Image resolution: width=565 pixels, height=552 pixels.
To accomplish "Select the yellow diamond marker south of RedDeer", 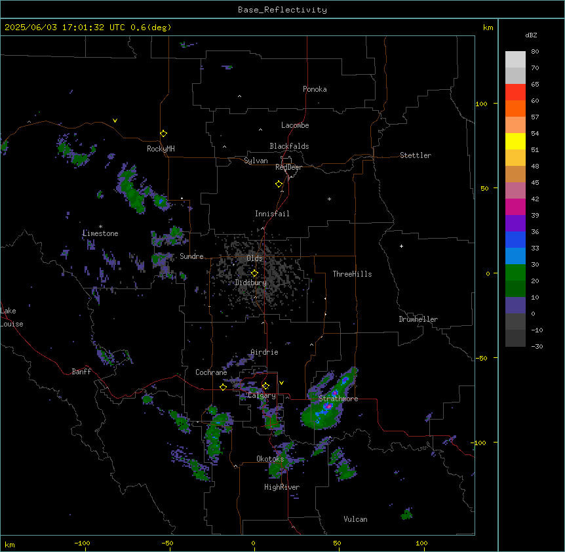I will click(x=279, y=184).
